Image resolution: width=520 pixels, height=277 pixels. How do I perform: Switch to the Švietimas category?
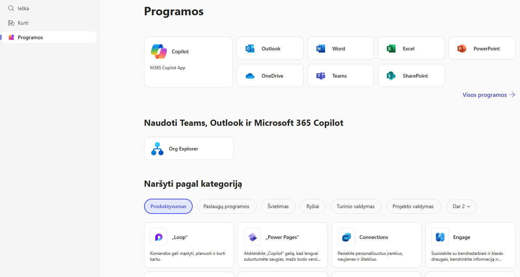point(278,206)
